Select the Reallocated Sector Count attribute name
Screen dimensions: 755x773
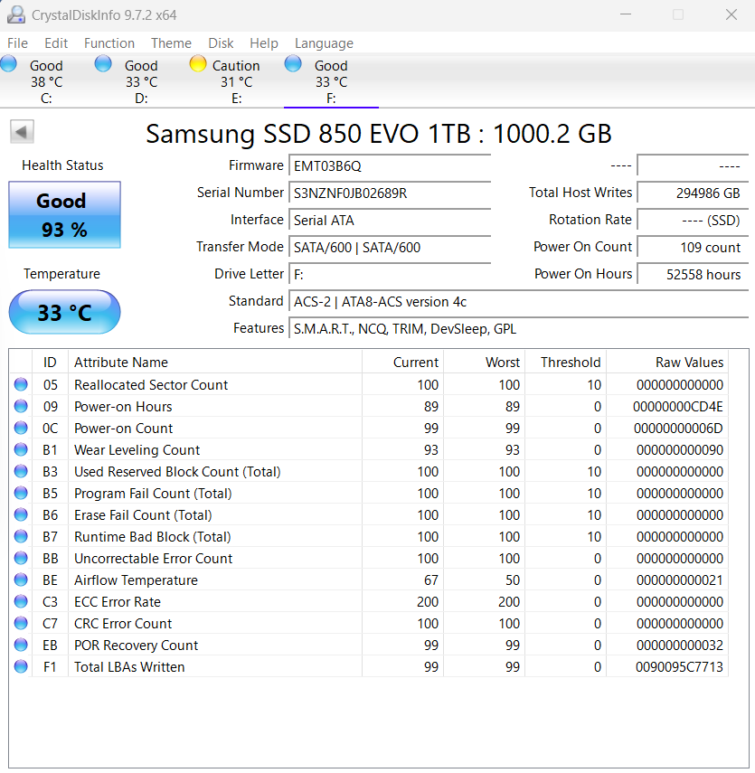tap(151, 384)
